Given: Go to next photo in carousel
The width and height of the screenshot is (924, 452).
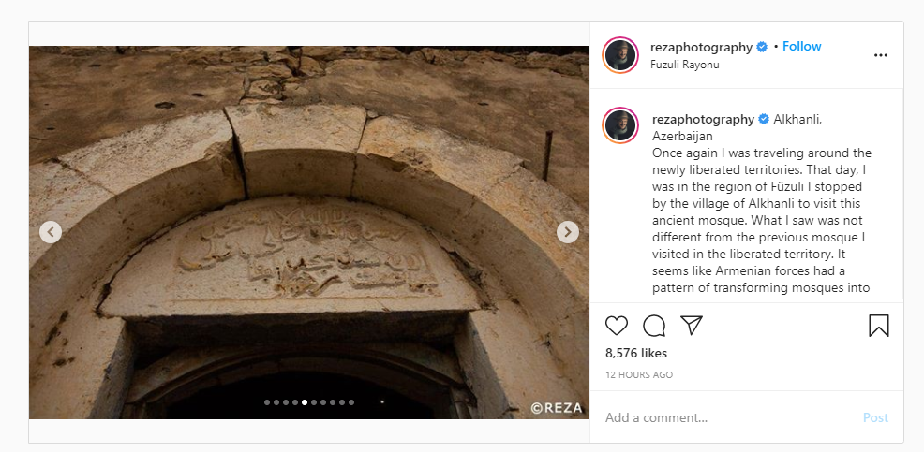Looking at the screenshot, I should [568, 232].
